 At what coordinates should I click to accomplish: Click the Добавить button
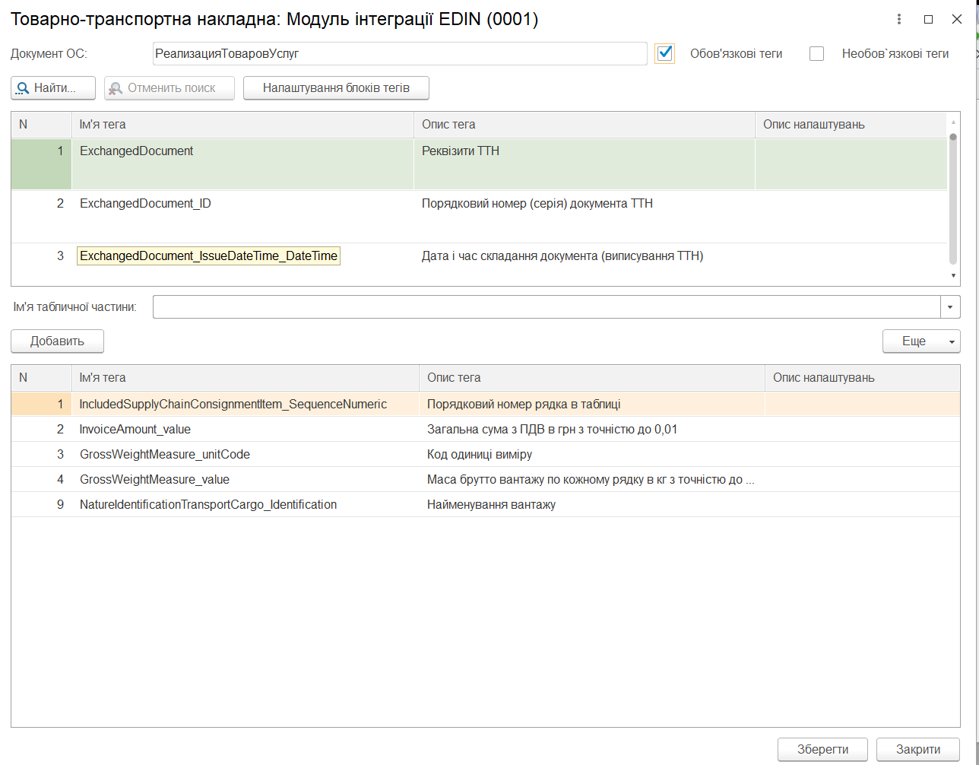pos(57,341)
